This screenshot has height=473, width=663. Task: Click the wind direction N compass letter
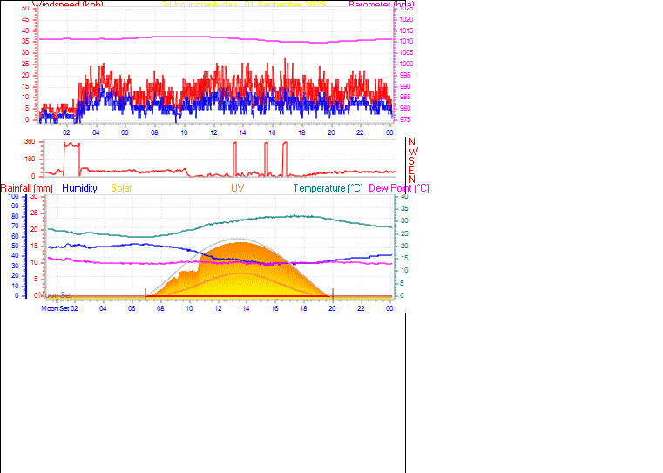[x=412, y=141]
